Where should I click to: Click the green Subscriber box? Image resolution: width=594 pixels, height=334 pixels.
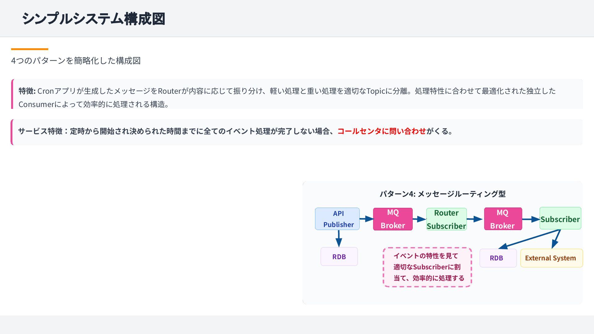560,219
